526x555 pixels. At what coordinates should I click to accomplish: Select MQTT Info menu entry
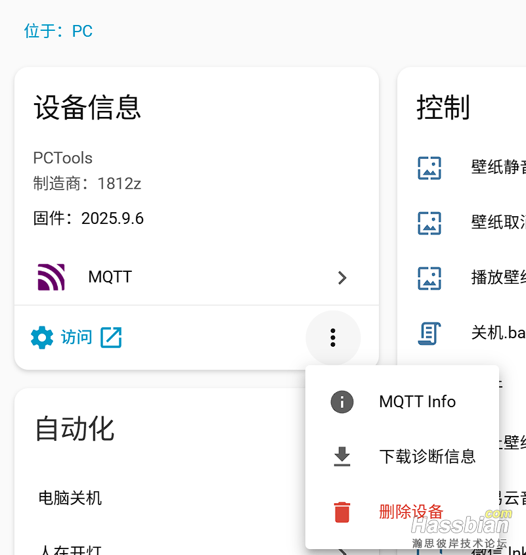402,402
